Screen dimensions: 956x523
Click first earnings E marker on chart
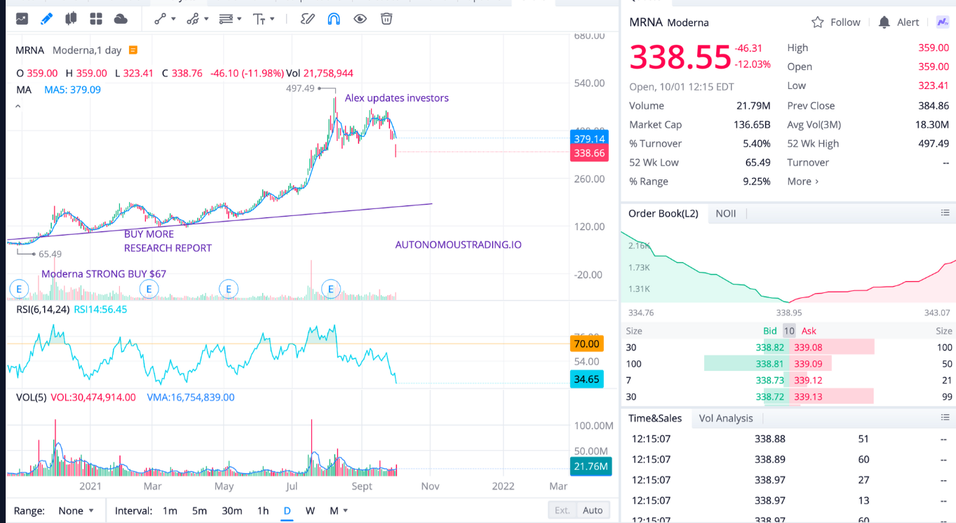19,288
